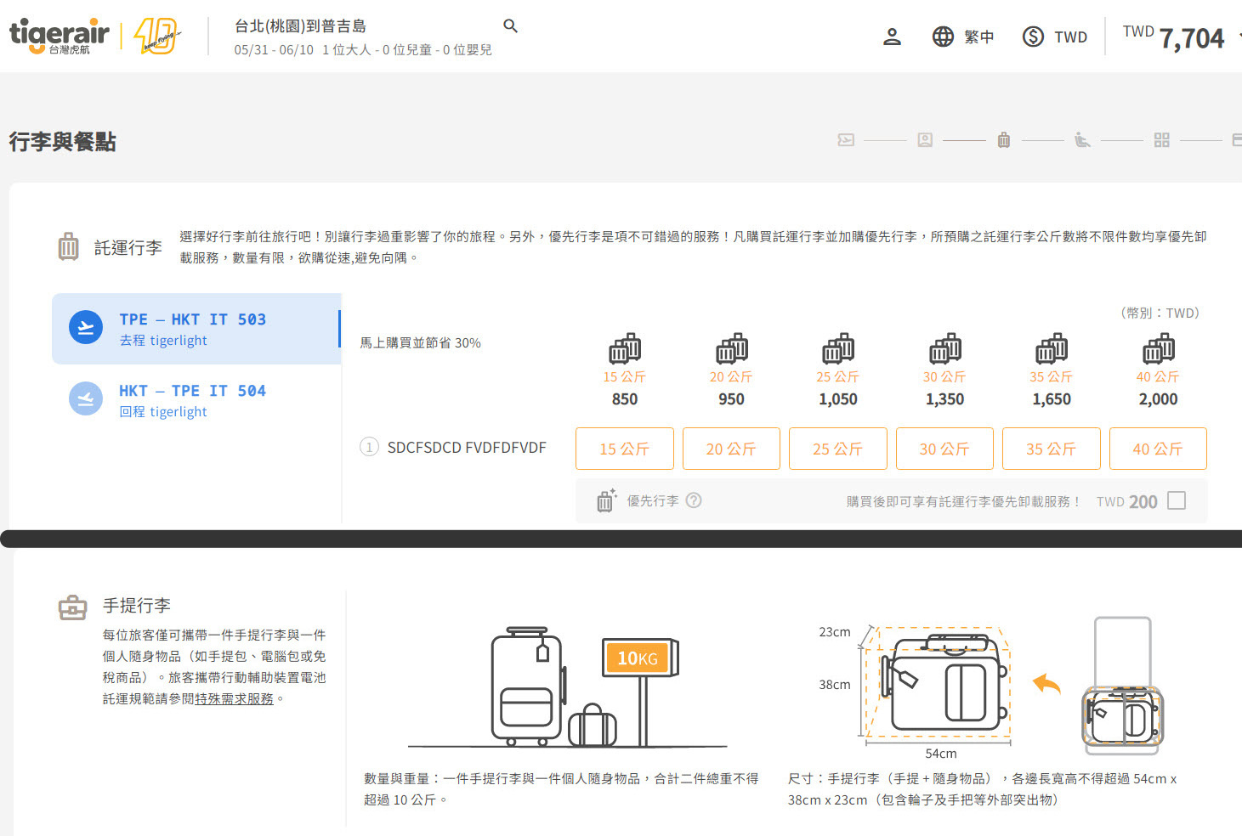Choose 20 公斤 baggage button
The width and height of the screenshot is (1242, 836).
731,449
